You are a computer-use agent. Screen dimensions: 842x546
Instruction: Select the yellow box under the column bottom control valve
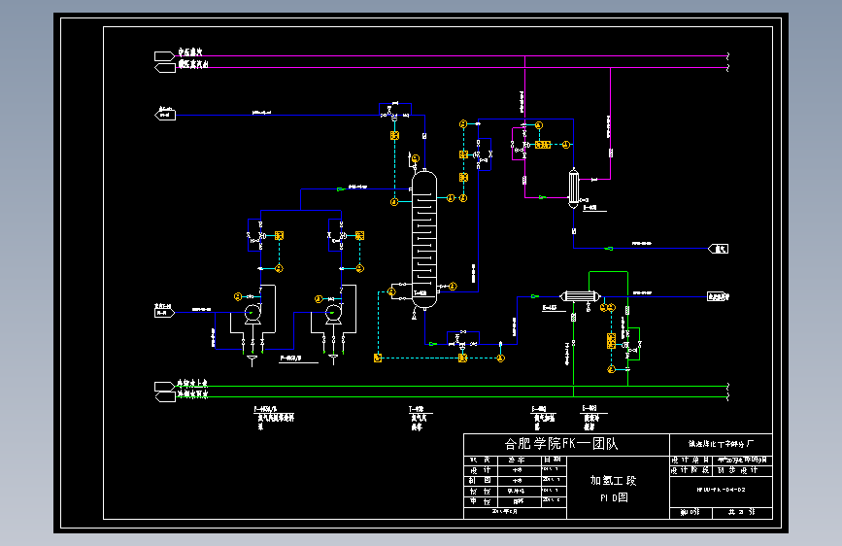tap(462, 358)
